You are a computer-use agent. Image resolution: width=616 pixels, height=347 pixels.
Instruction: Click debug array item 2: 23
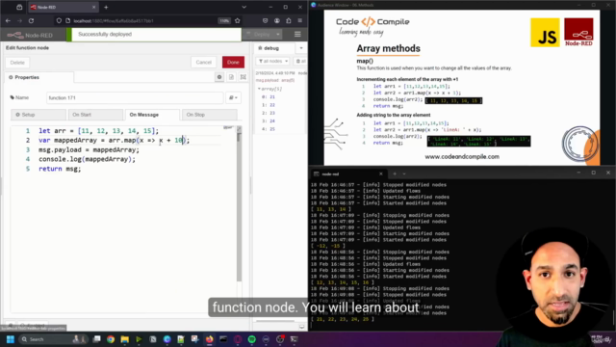[269, 113]
